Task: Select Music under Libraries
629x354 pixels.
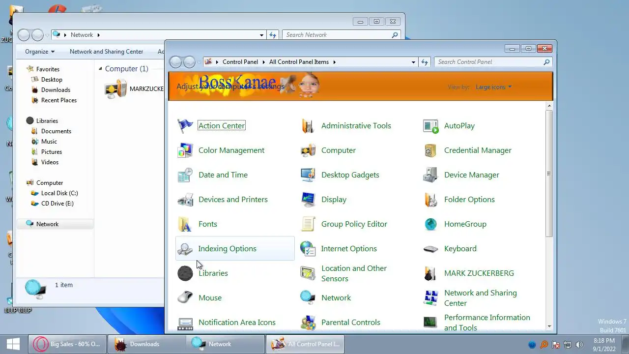Action: click(49, 142)
